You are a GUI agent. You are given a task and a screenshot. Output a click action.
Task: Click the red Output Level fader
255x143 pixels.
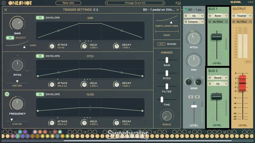click(242, 83)
